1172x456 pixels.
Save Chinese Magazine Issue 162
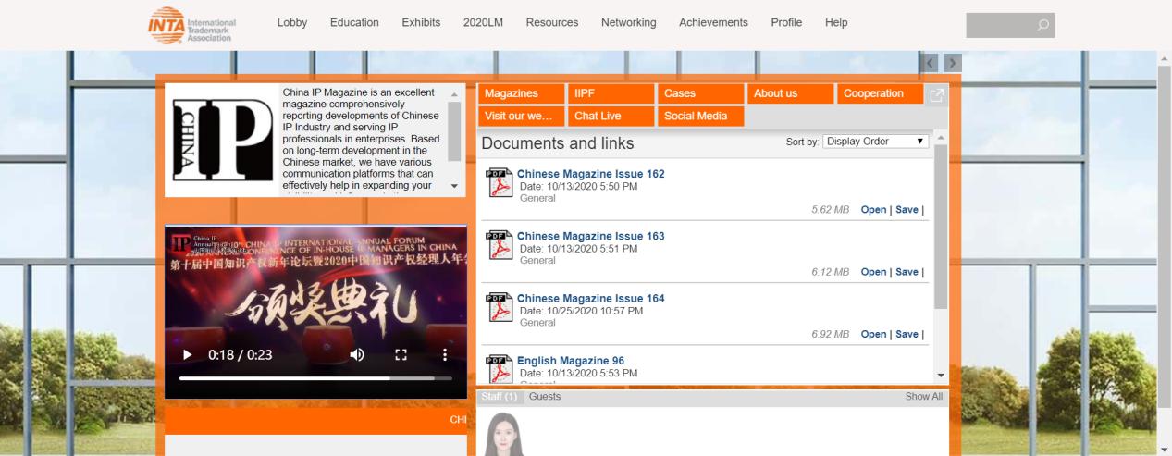[907, 210]
